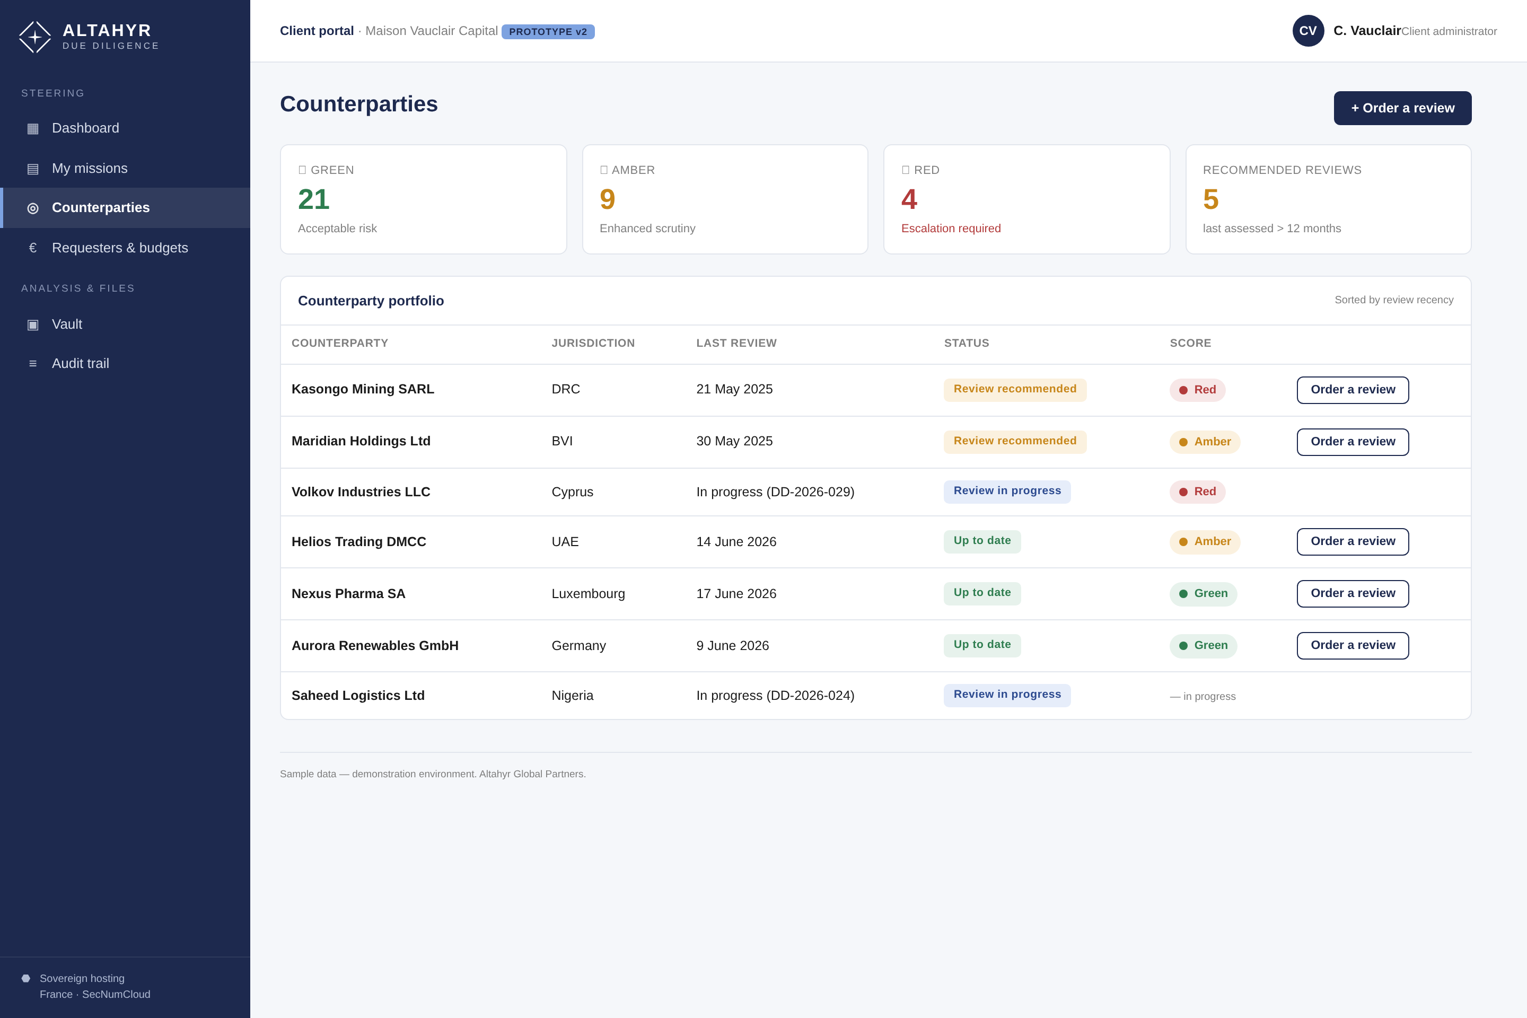1527x1018 pixels.
Task: Order a review for Helios Trading DMCC
Action: coord(1353,541)
